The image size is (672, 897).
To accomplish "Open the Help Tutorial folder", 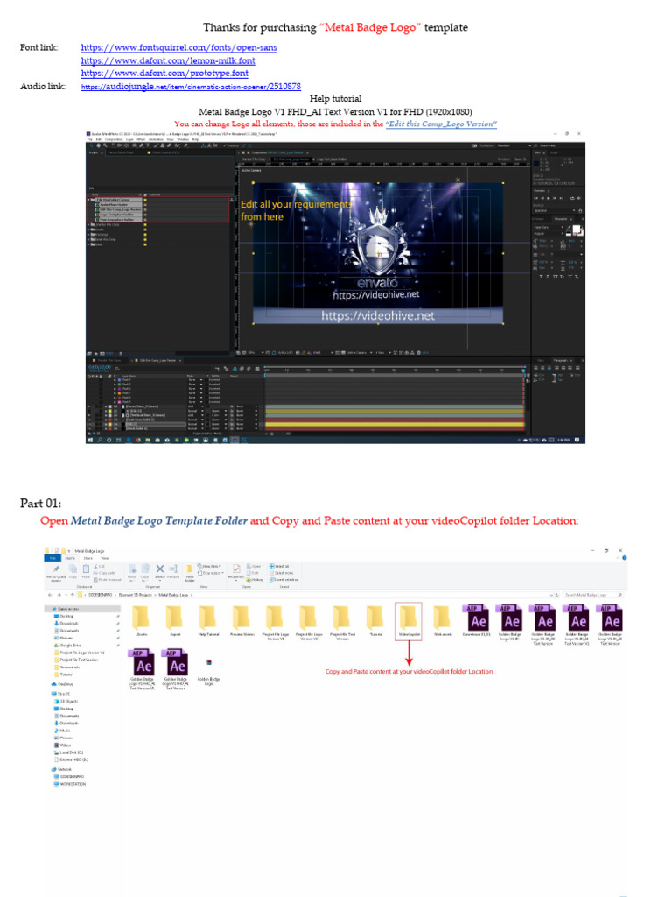I will (206, 617).
